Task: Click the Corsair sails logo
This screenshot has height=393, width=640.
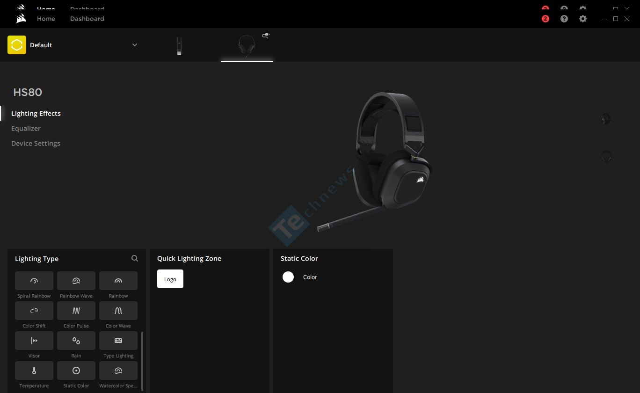Action: (x=21, y=19)
